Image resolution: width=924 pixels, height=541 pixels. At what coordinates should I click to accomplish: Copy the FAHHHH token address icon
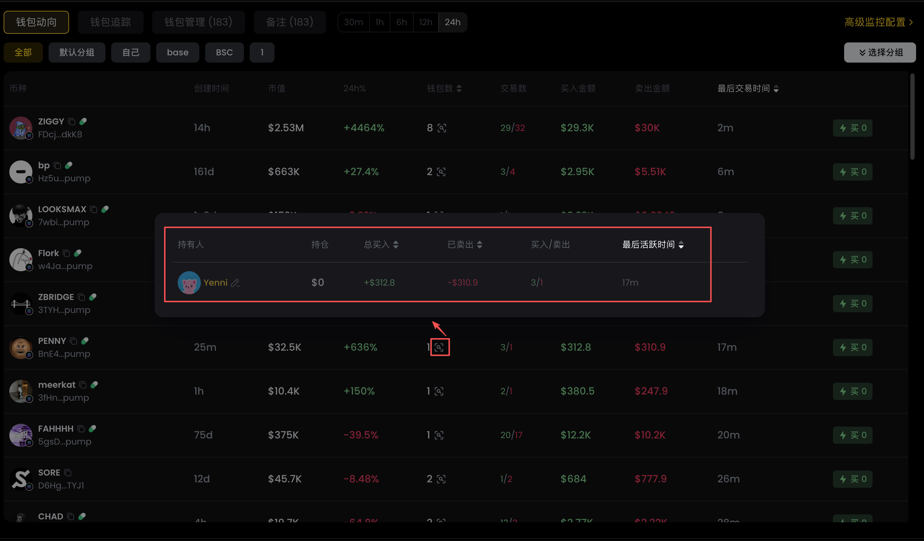(81, 429)
